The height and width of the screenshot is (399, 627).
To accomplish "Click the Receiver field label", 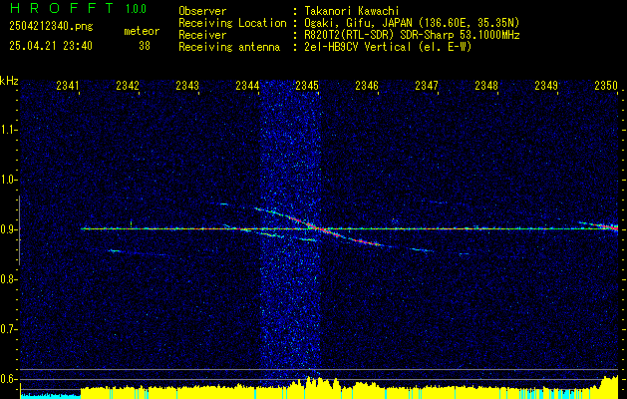I will [202, 35].
